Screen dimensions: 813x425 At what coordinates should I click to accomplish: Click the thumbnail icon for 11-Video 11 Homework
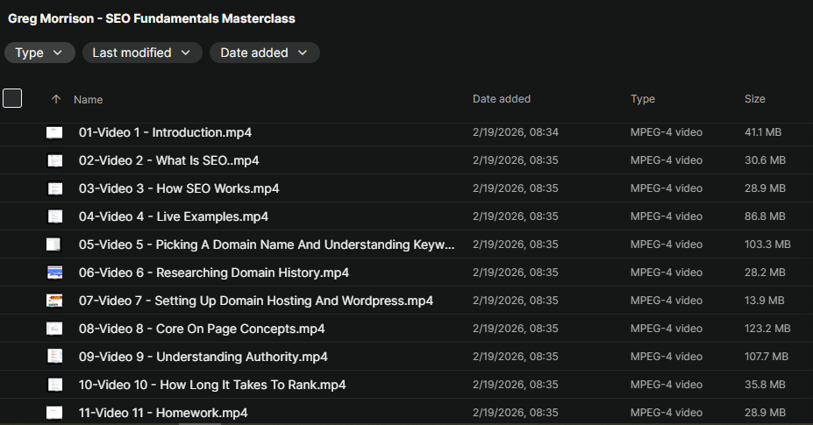click(x=54, y=412)
